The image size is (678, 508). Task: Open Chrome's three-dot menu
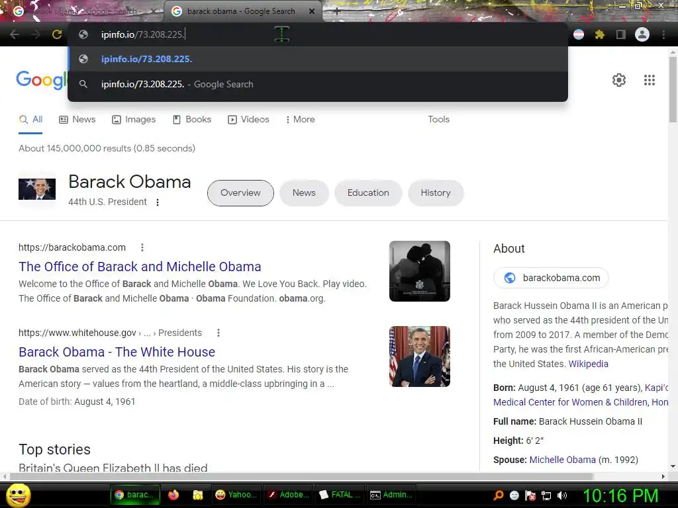(663, 34)
